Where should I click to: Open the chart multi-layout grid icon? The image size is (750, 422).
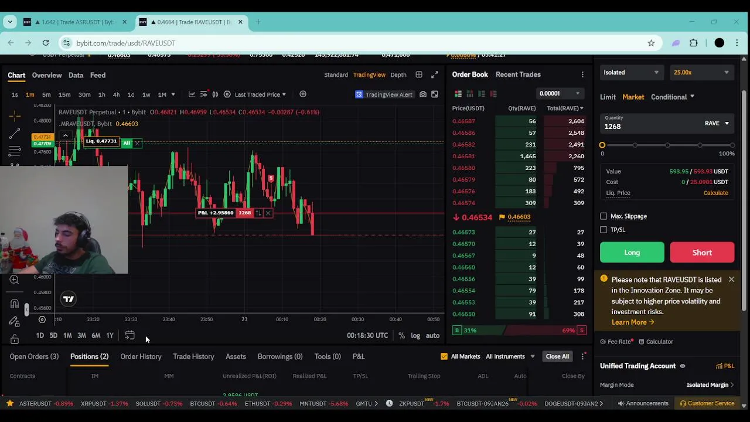tap(419, 75)
